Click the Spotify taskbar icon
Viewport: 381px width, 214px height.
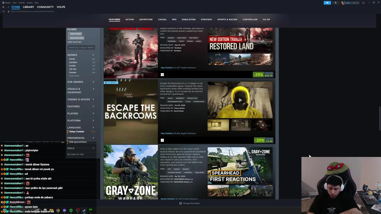tap(71, 210)
